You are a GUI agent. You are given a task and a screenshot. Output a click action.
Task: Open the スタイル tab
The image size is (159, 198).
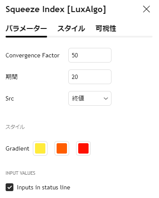(71, 28)
